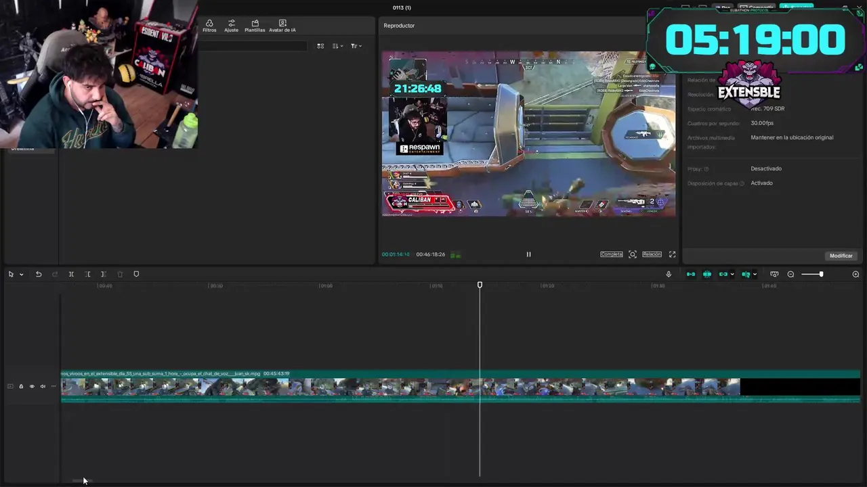Click the current timecode 00:01:14
867x487 pixels.
(x=396, y=254)
